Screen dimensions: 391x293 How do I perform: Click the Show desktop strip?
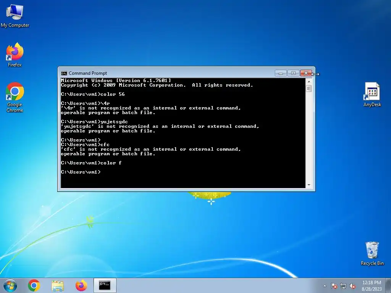(389, 285)
